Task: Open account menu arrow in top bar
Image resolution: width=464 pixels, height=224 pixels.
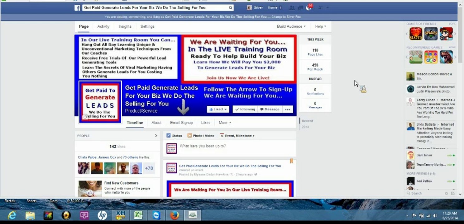Action: point(328,8)
